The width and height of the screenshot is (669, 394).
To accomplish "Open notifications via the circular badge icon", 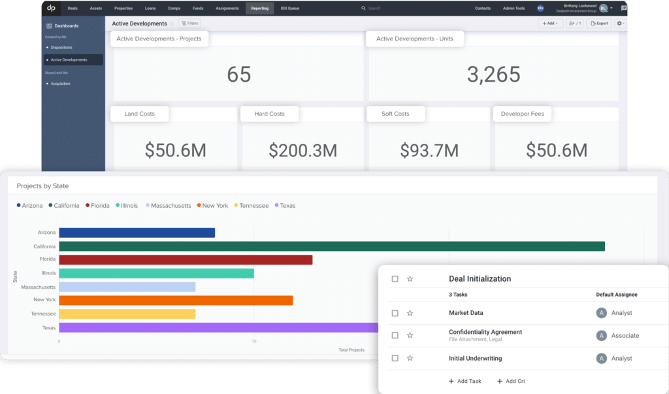I will point(540,8).
